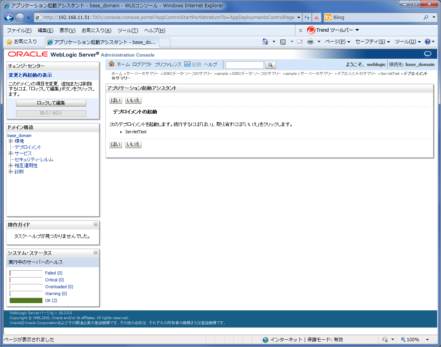This screenshot has height=347, width=441.
Task: Click the bottom いいえ button
Action: click(133, 145)
